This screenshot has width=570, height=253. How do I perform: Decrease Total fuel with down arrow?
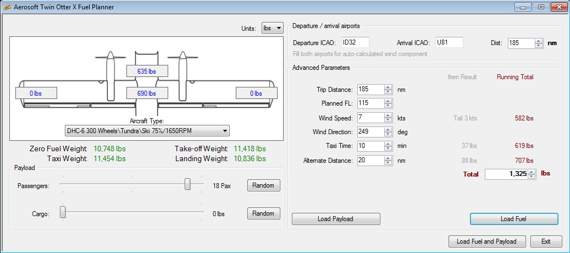[532, 177]
